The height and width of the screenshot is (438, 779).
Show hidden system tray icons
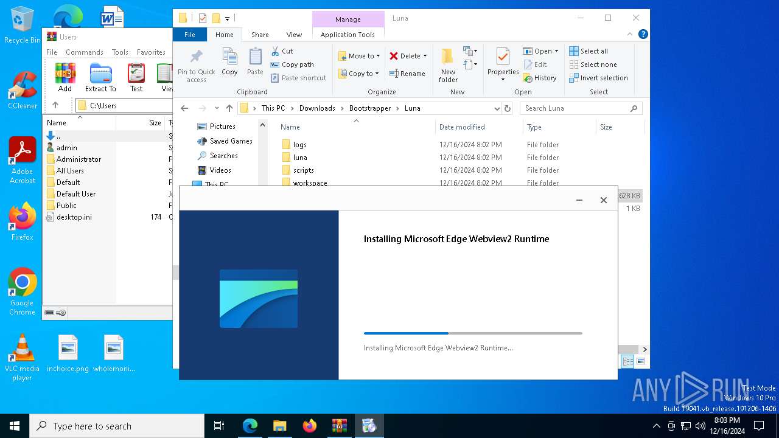click(x=656, y=426)
